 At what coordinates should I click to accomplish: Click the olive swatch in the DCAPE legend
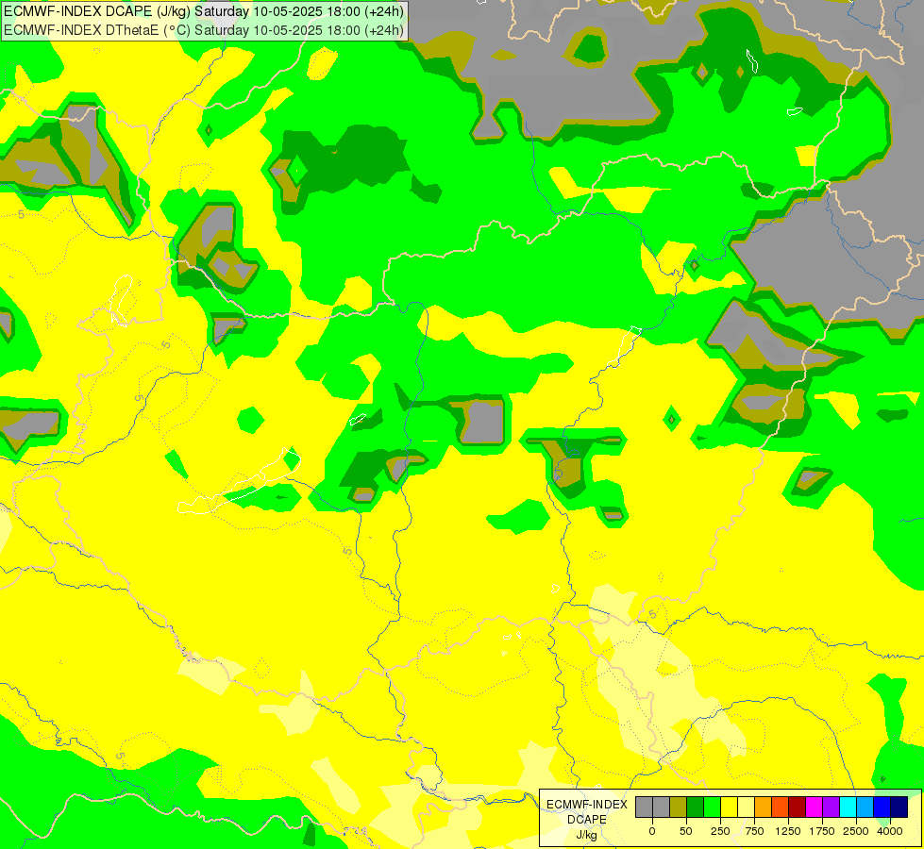(678, 807)
